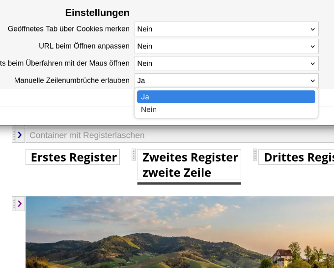Screen dimensions: 334x268
Task: Click the 'Einstellungen' heading
Action: 97,13
